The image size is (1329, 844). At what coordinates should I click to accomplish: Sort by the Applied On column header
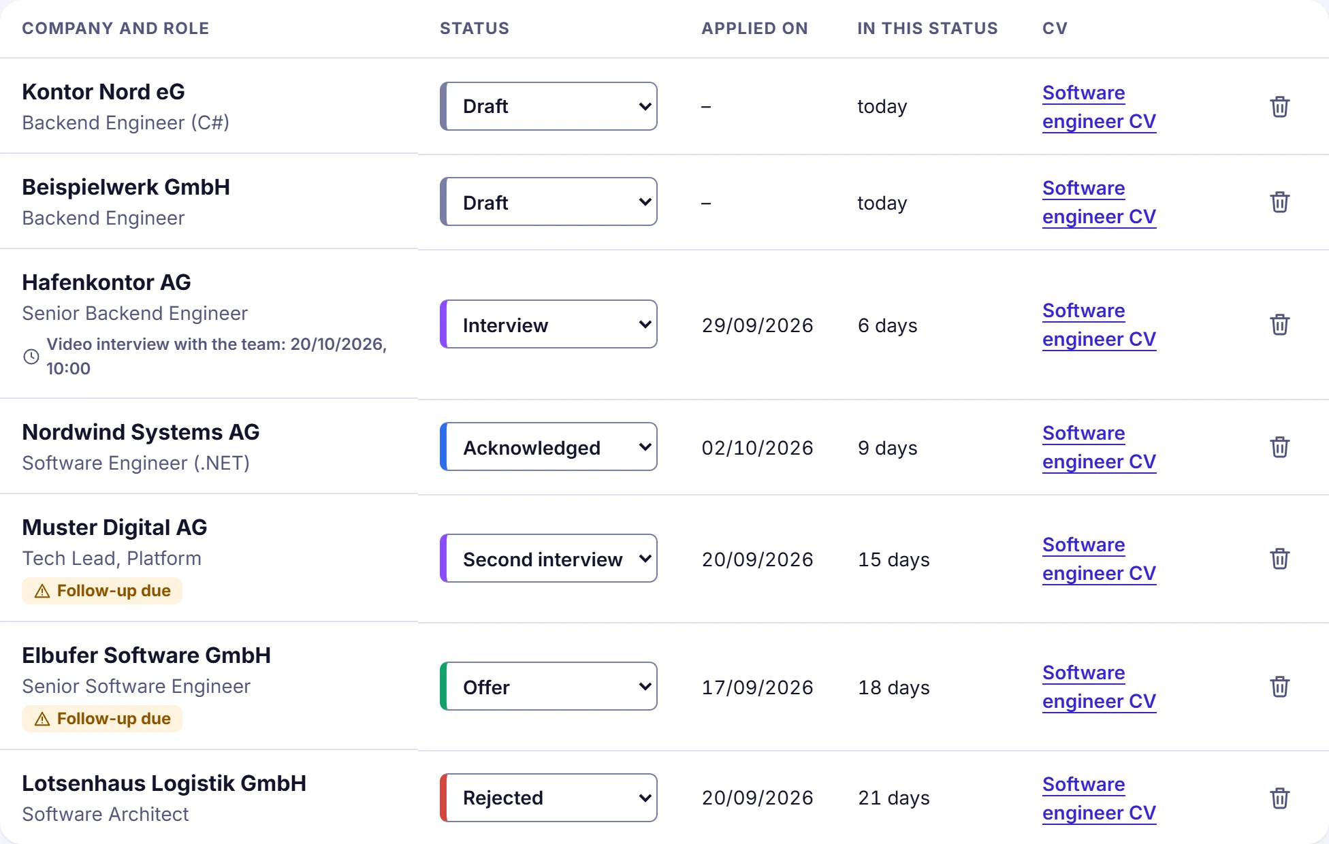754,29
